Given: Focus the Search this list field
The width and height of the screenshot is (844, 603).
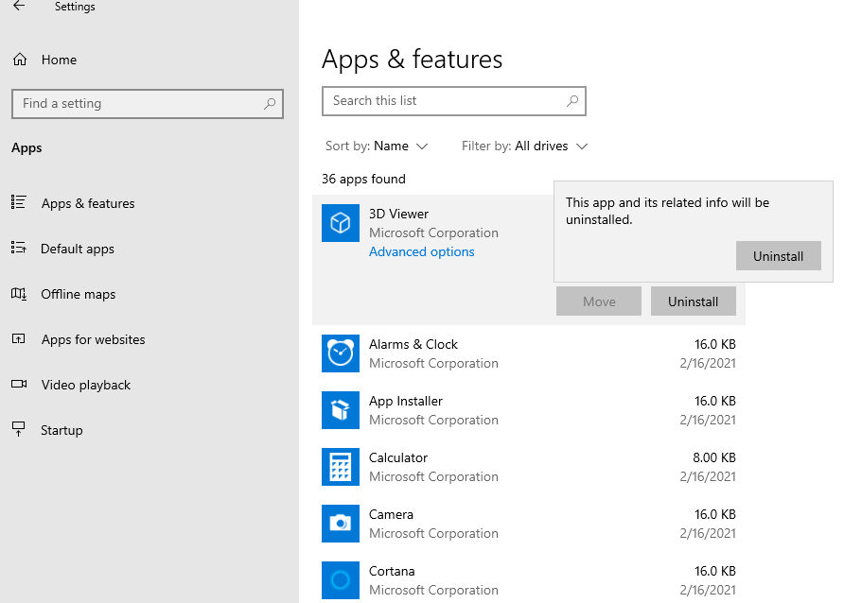Looking at the screenshot, I should pyautogui.click(x=454, y=101).
